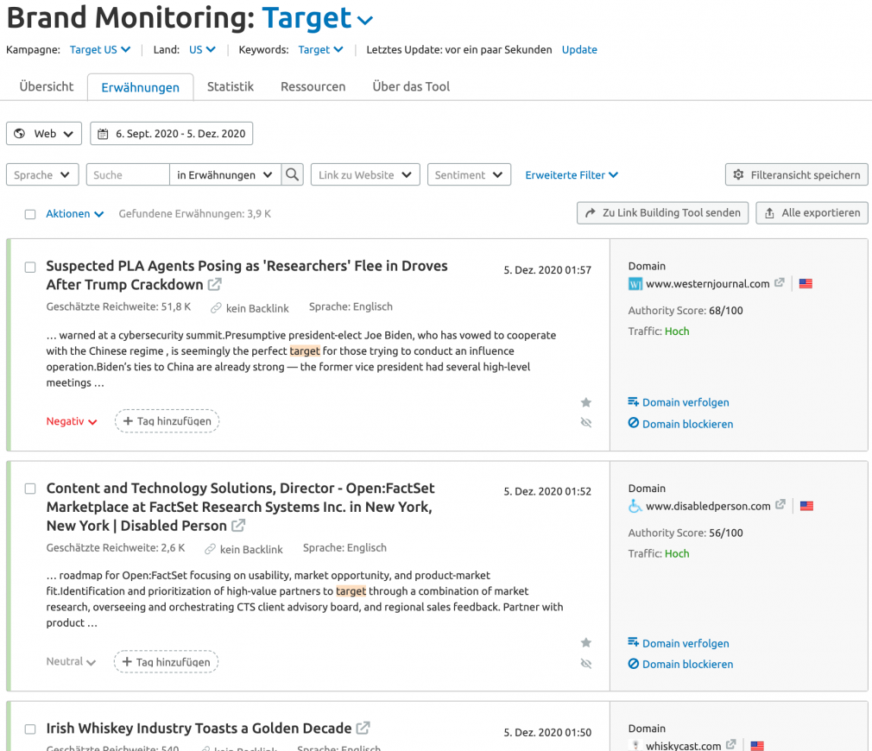
Task: Click Zu Link Building Tool senden
Action: pyautogui.click(x=662, y=213)
